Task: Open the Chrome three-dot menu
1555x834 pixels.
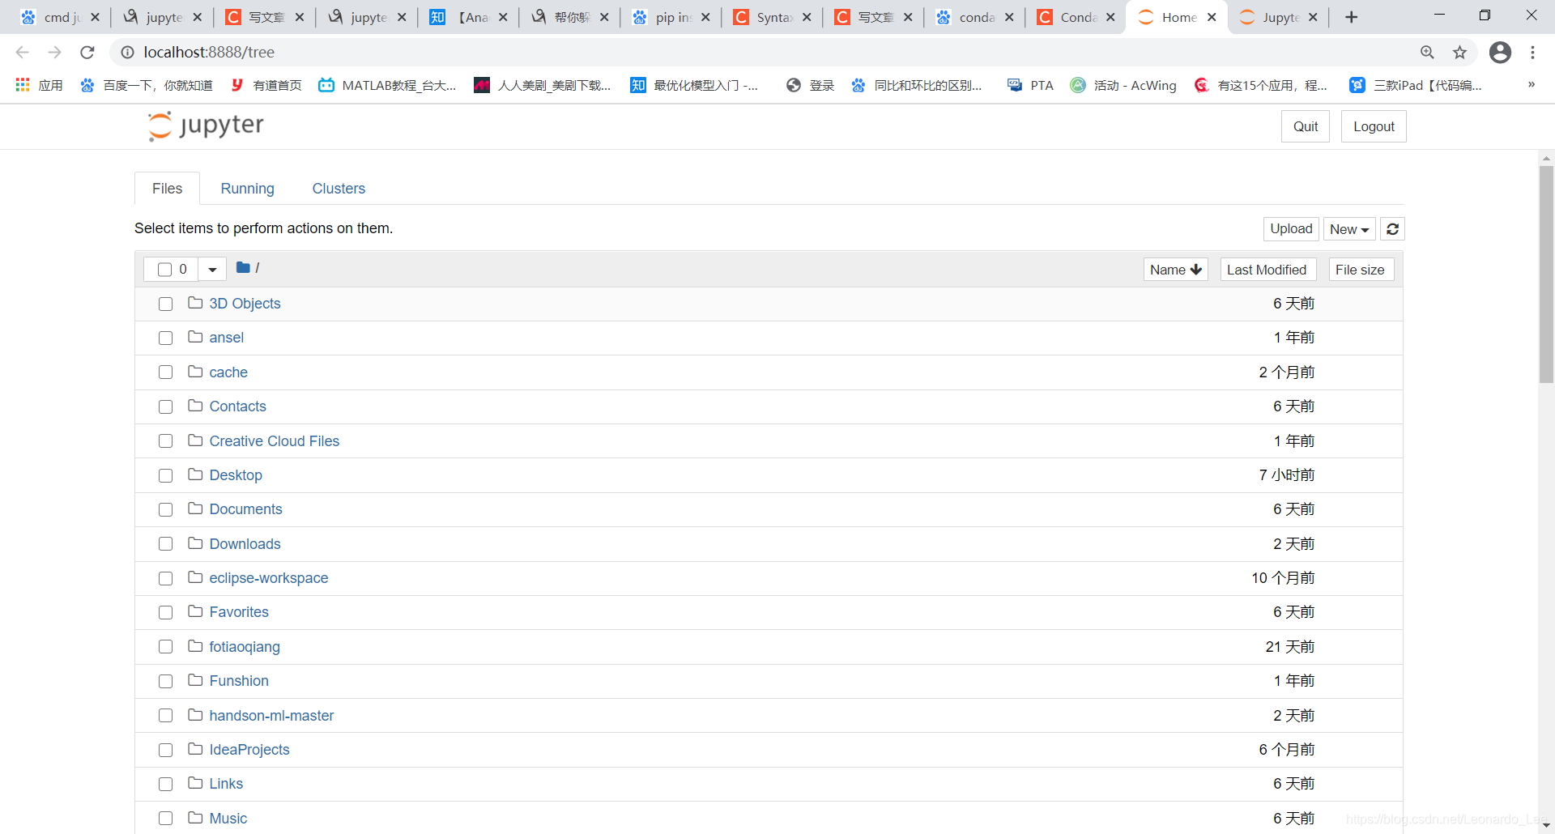Action: click(x=1533, y=52)
